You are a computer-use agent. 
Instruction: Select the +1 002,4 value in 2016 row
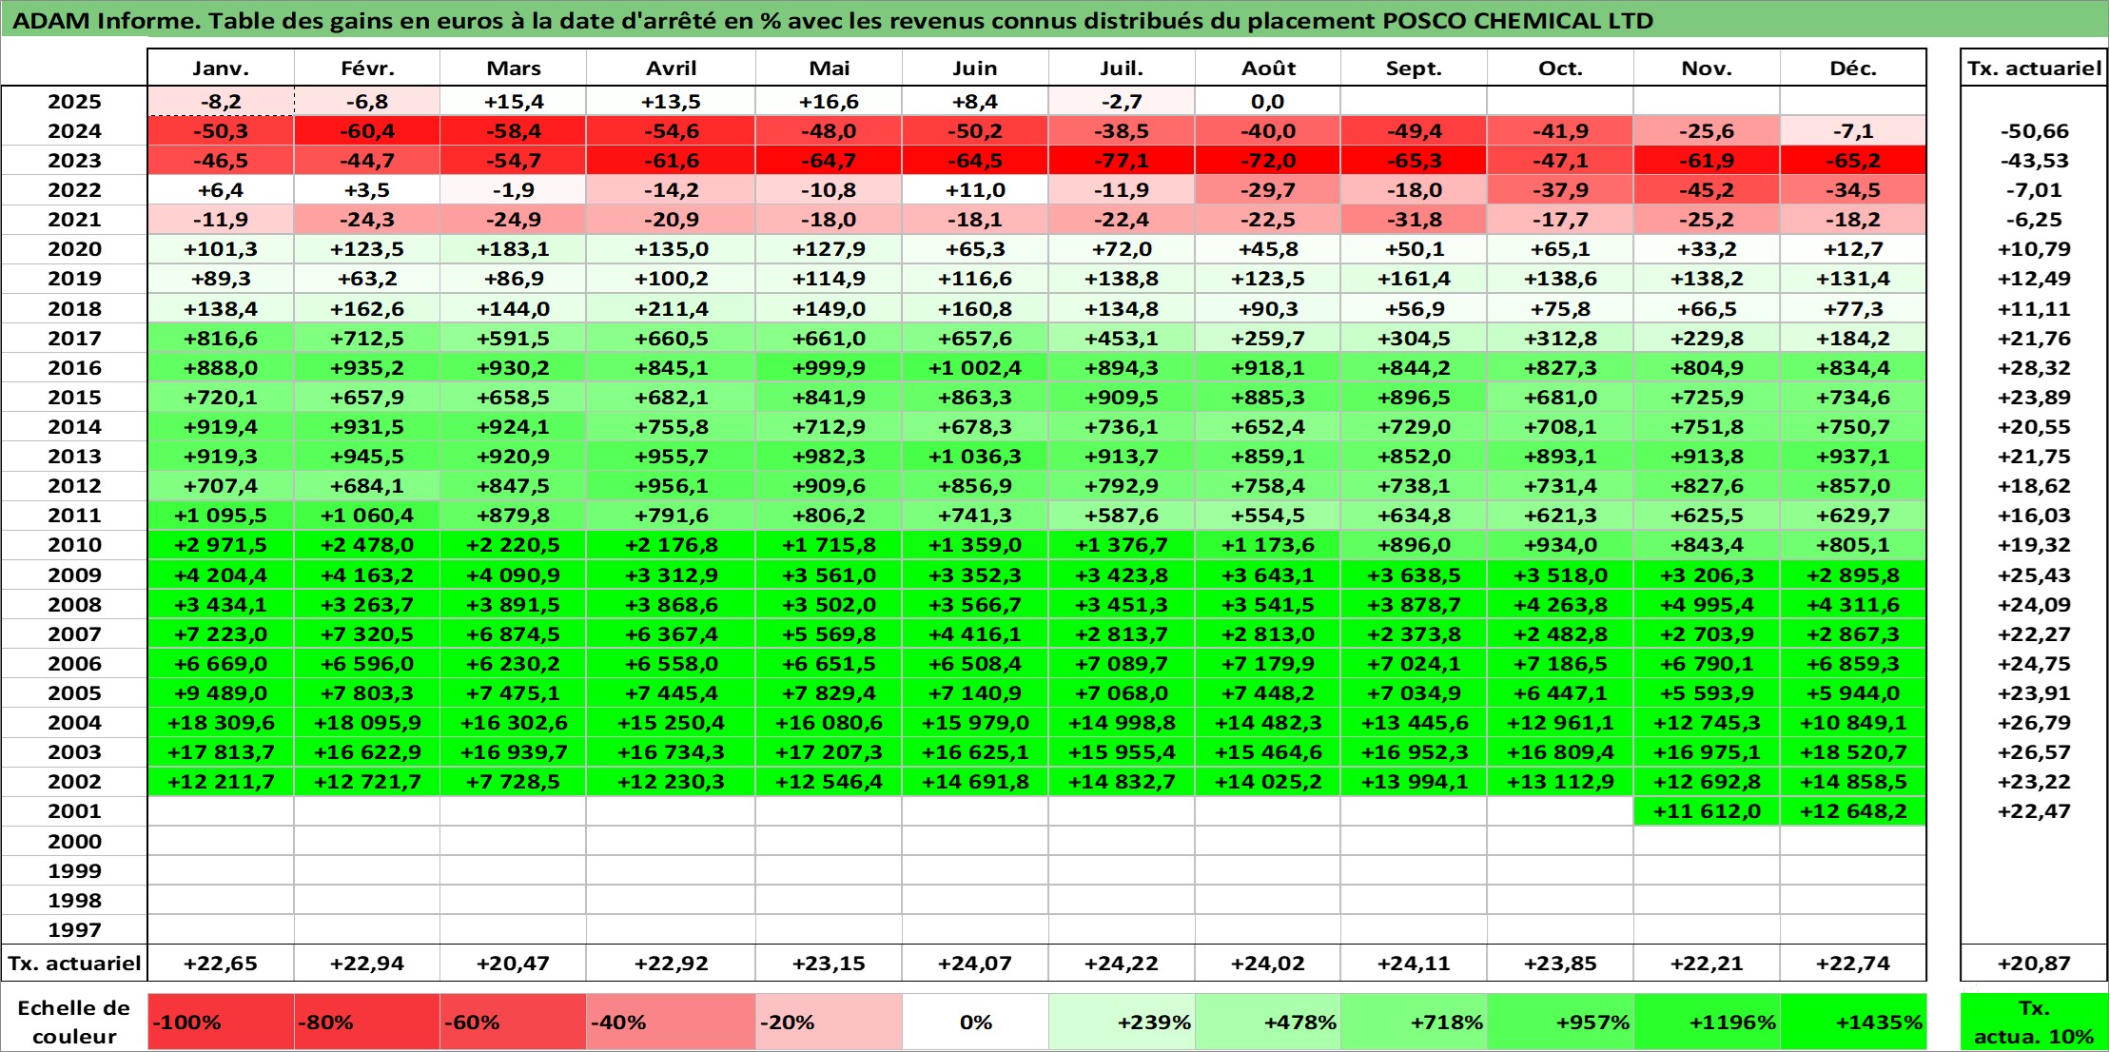tap(975, 368)
